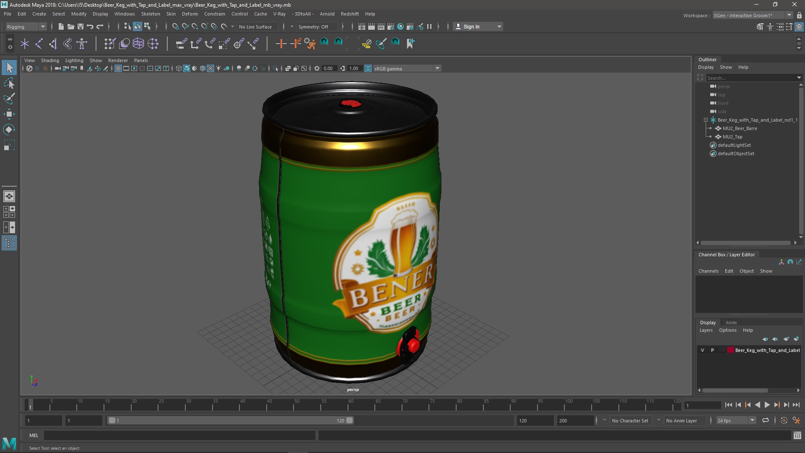This screenshot has width=805, height=453.
Task: Open the Outliner search options arrow
Action: pos(799,78)
